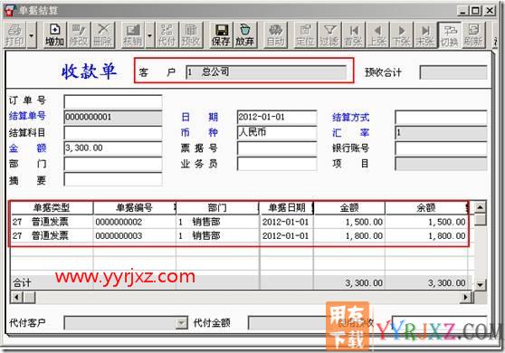Click the 票据号 input field
Screen dimensions: 505x353
(x=277, y=148)
